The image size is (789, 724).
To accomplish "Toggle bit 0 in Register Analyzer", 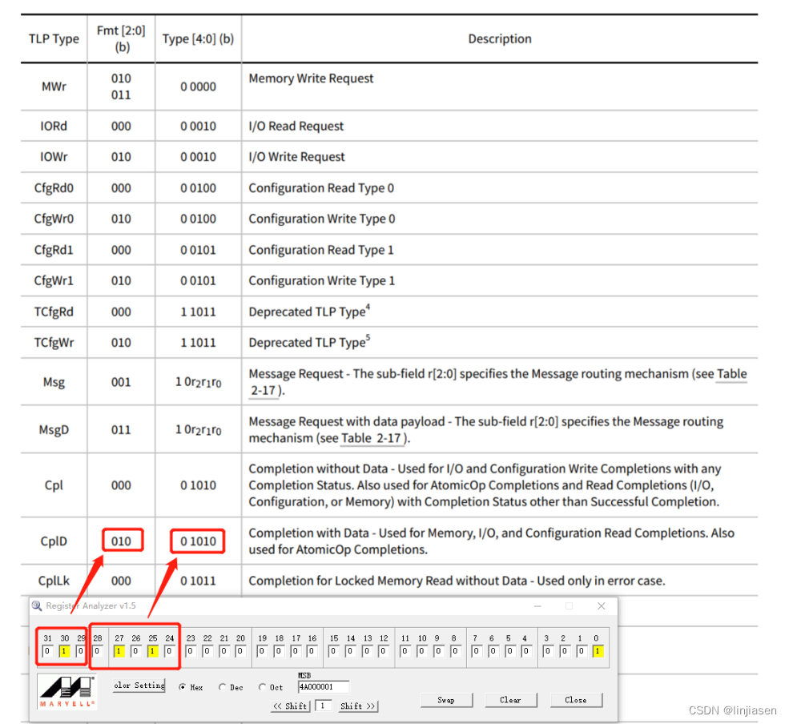I will coord(596,651).
